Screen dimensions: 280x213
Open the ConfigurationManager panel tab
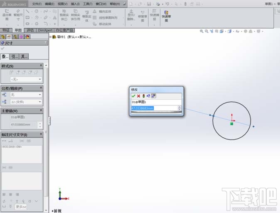click(15, 37)
